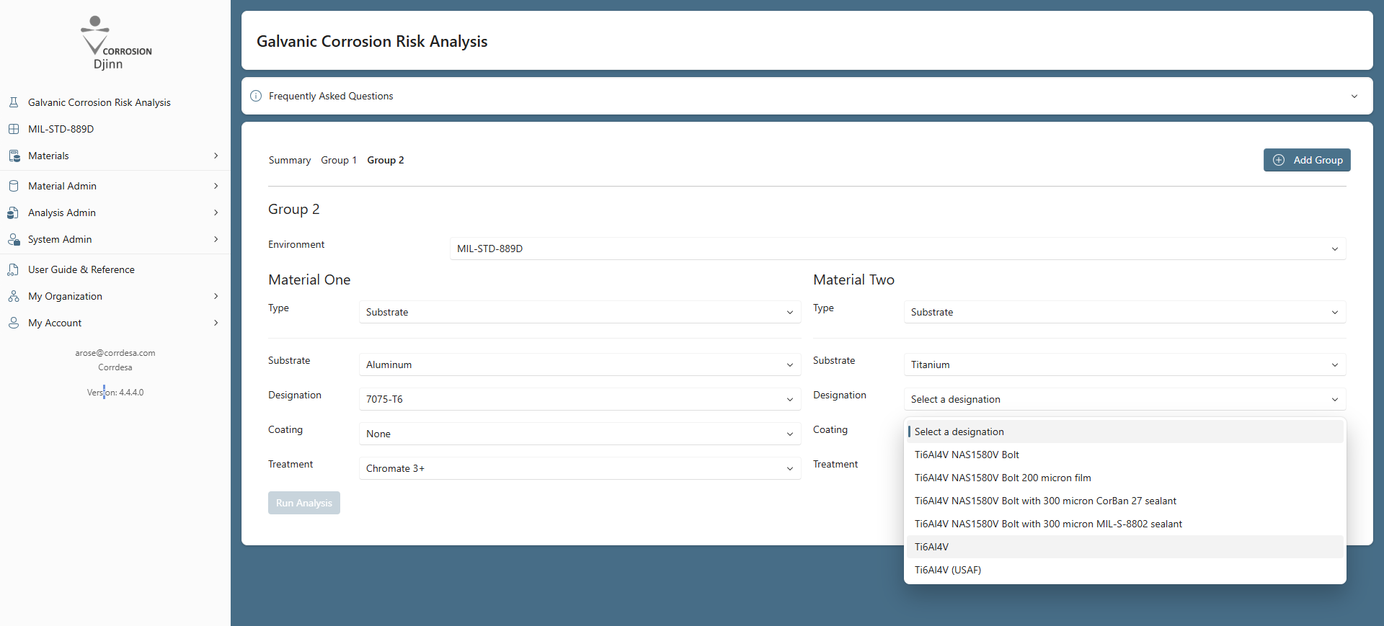Open the Environment dropdown
1384x626 pixels.
pos(897,249)
